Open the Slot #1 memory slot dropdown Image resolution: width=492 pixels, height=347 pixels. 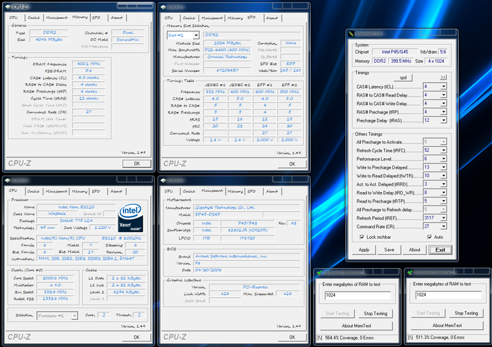[x=196, y=35]
